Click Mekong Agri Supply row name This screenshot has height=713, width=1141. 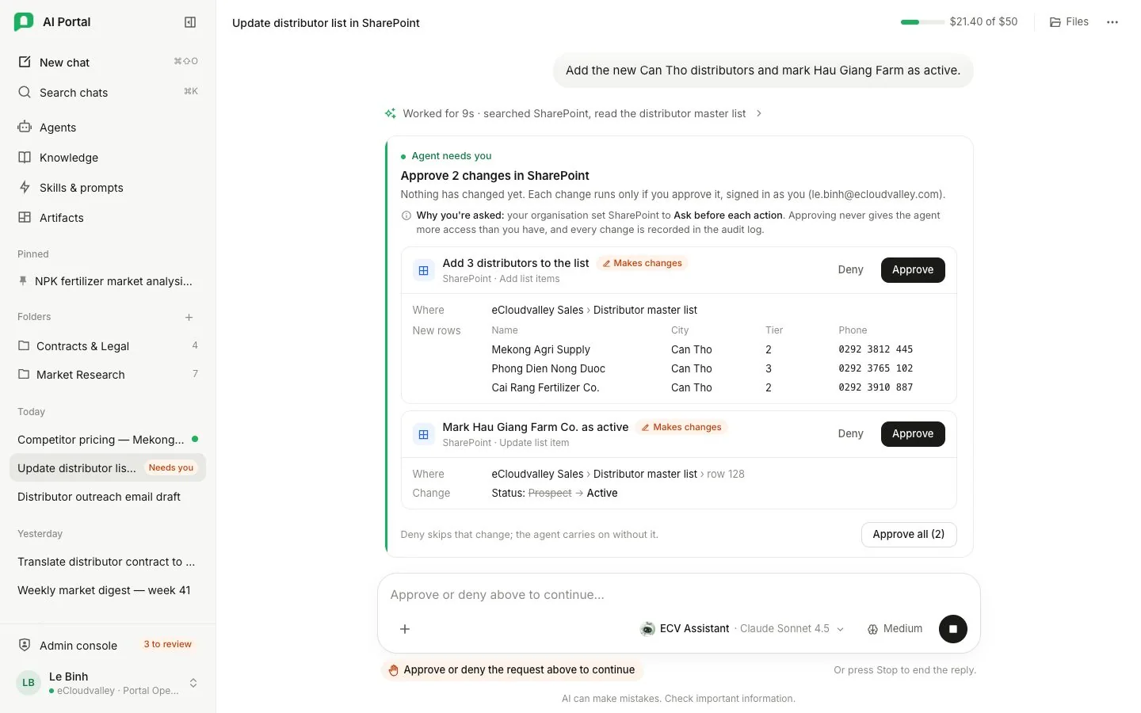click(x=540, y=349)
